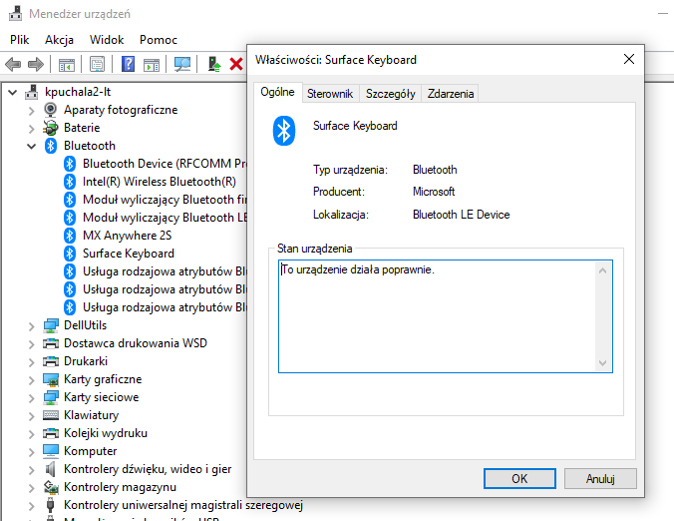Open the Widok menu
The height and width of the screenshot is (521, 674).
107,40
